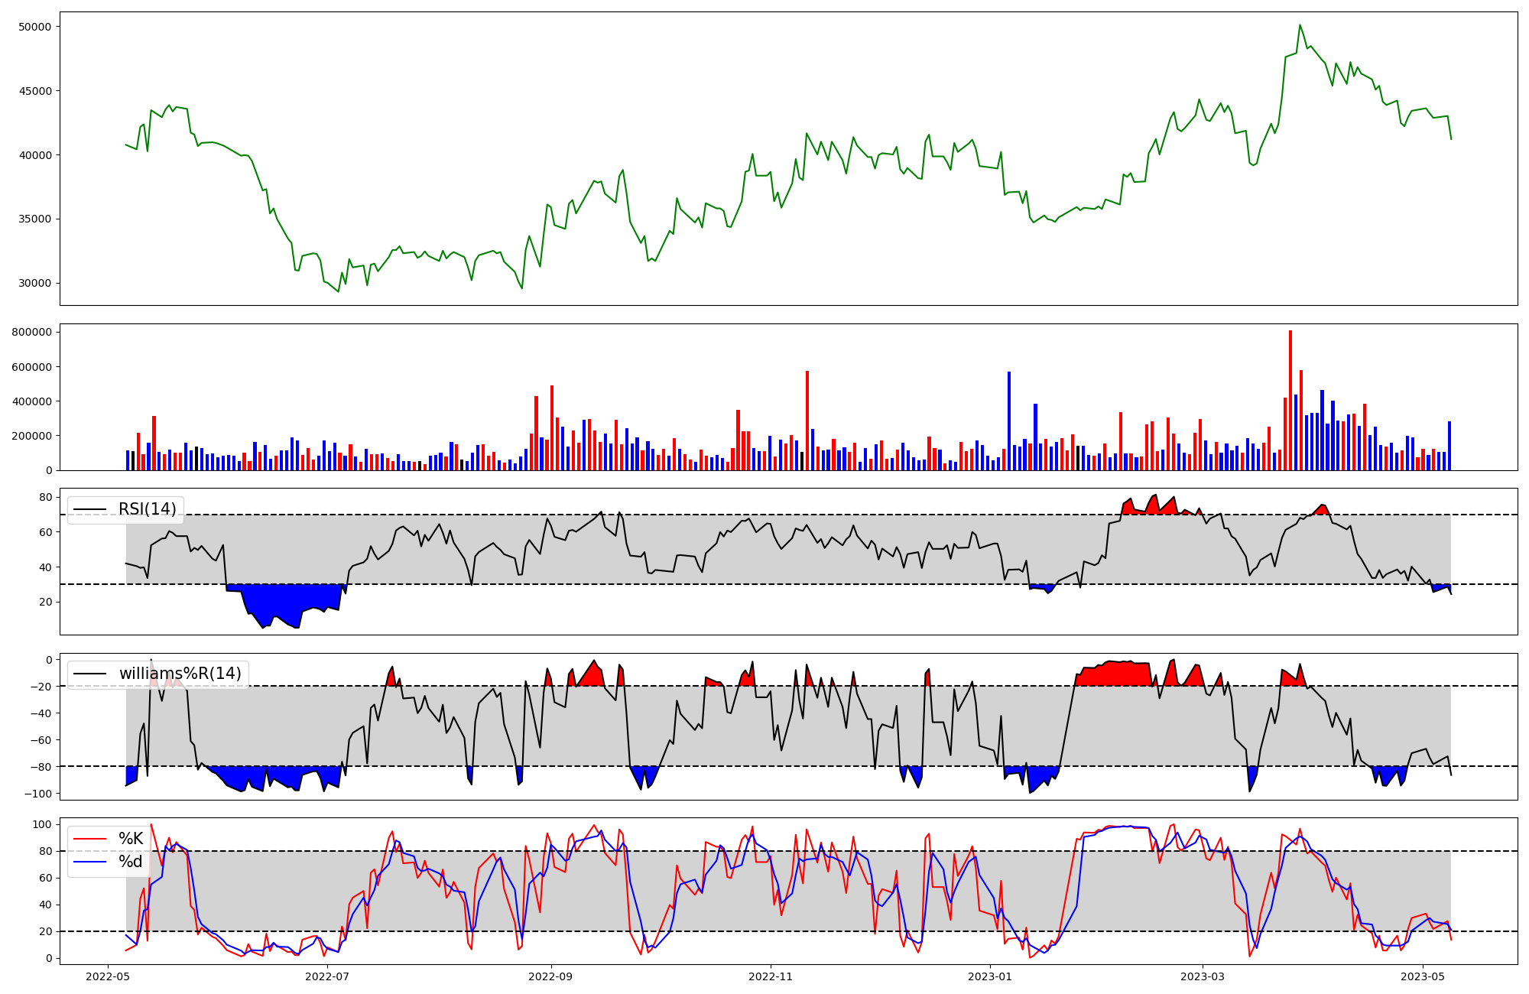1529x994 pixels.
Task: Click the RSI(14) legend label
Action: pos(147,509)
